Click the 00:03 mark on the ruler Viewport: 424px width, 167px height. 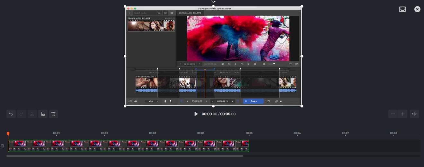153,133
